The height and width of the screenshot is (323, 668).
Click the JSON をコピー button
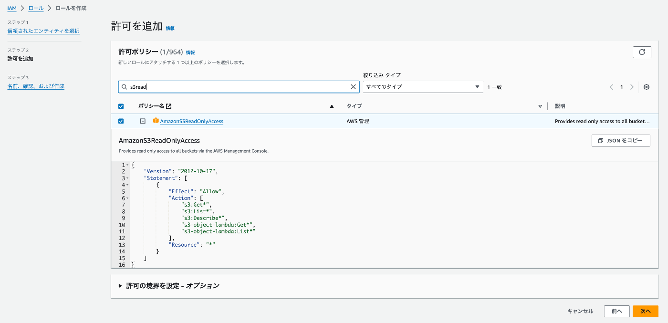coord(621,141)
